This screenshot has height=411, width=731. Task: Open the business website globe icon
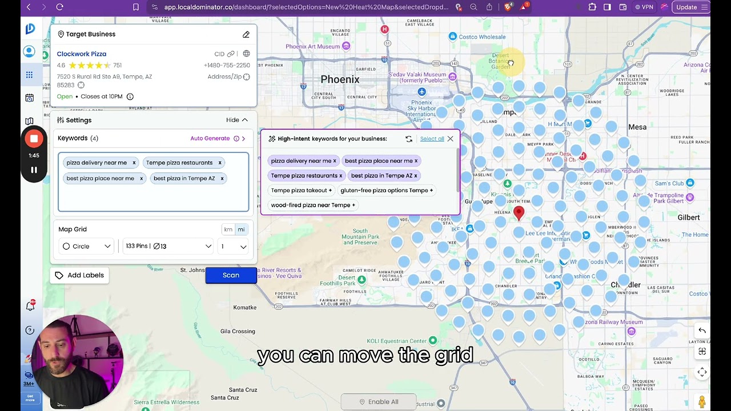point(246,54)
